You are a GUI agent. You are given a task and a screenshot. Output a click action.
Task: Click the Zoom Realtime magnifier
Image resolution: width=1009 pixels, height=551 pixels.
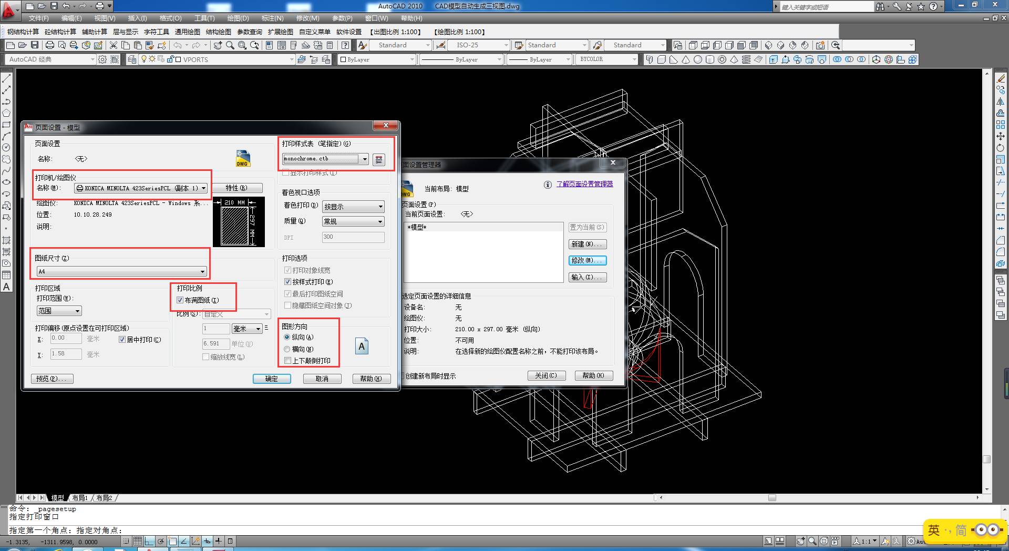(230, 45)
